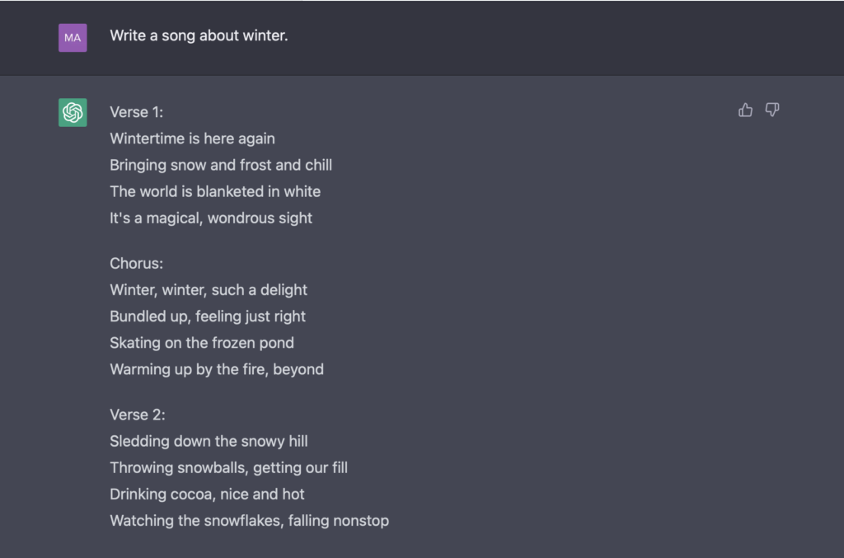Click the line "Throwing snowballs, getting our fill"
Viewport: 844px width, 558px height.
[x=228, y=467]
